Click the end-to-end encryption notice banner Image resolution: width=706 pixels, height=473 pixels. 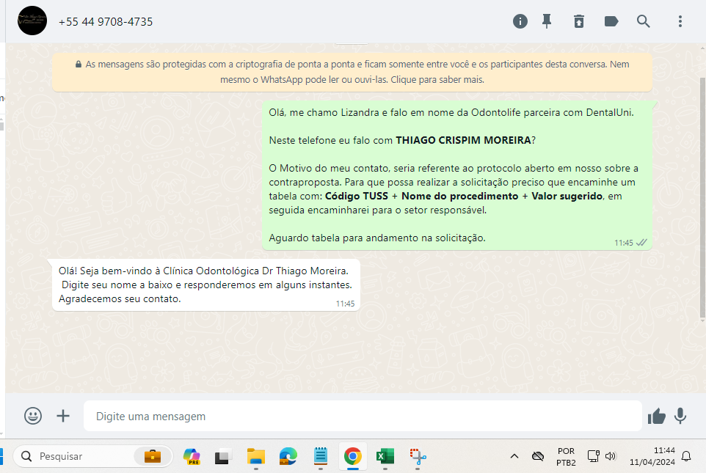[x=352, y=72]
